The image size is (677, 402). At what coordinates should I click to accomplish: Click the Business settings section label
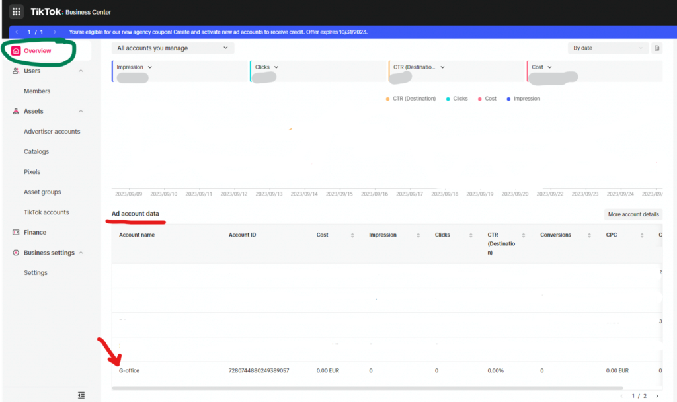[49, 253]
